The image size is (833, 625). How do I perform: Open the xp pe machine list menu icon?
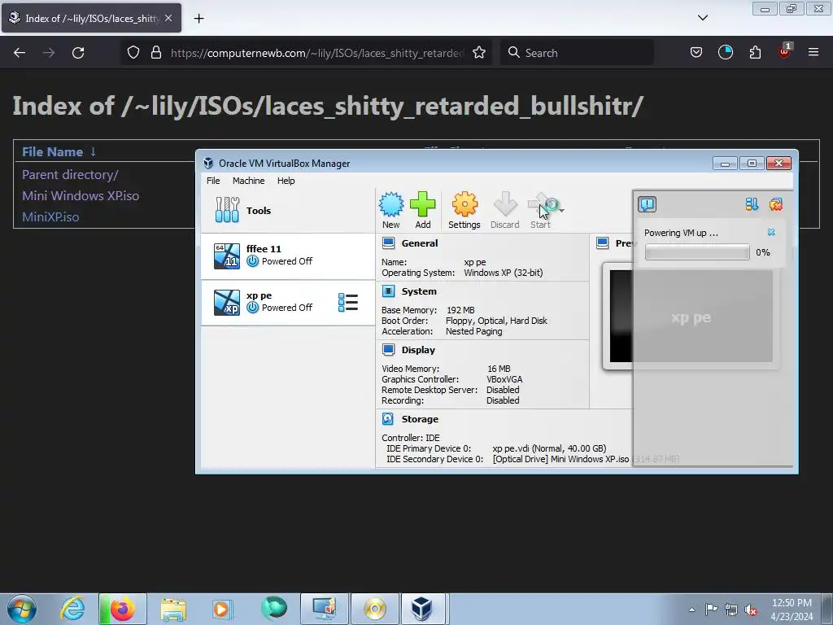coord(348,303)
